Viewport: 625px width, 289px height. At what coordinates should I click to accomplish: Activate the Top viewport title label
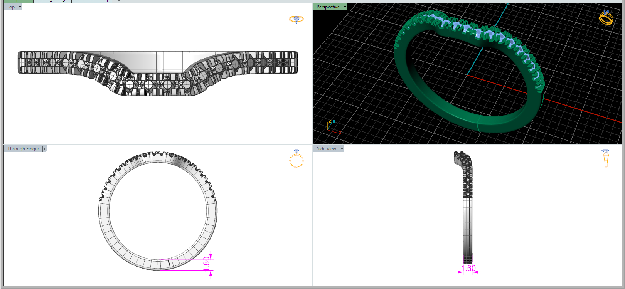(x=11, y=7)
